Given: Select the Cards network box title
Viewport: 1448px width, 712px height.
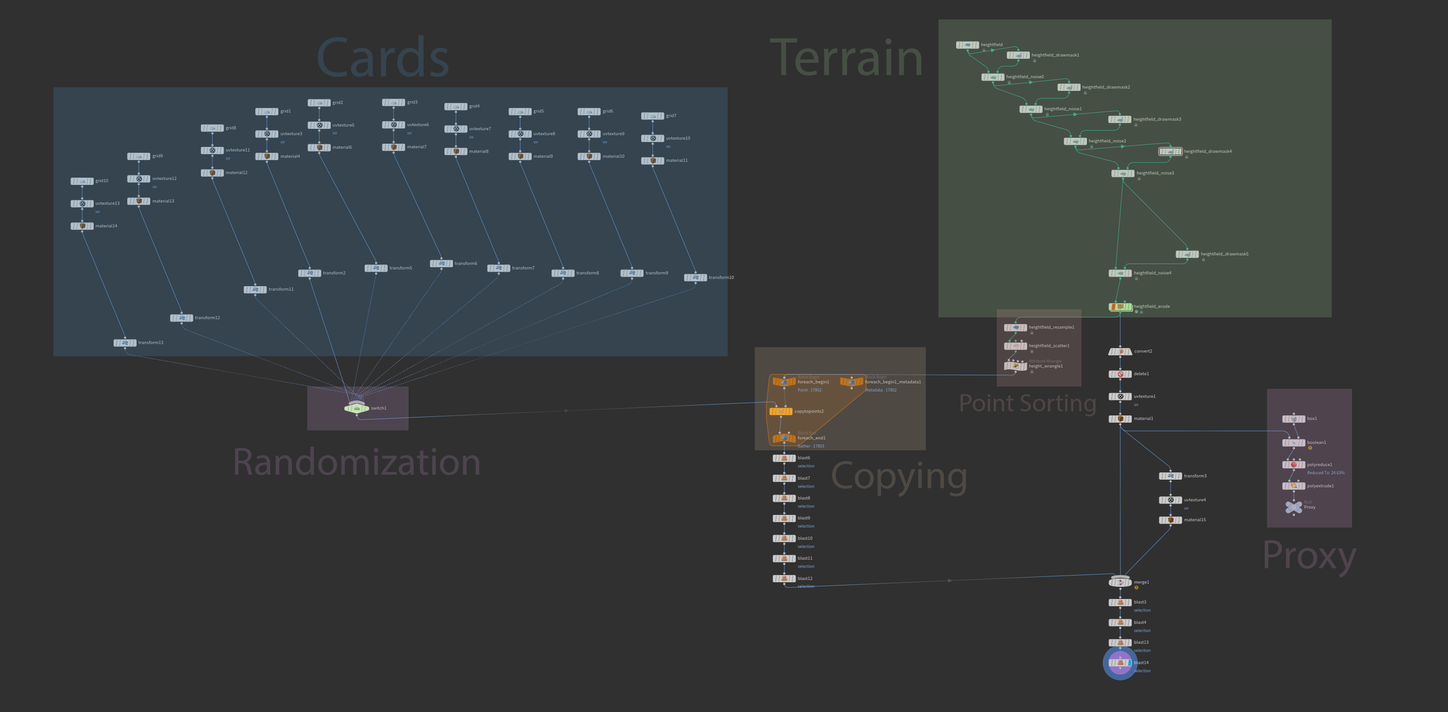Looking at the screenshot, I should pyautogui.click(x=382, y=58).
